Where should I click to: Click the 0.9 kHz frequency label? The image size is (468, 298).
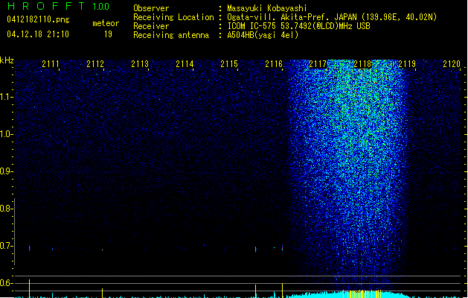click(x=6, y=171)
